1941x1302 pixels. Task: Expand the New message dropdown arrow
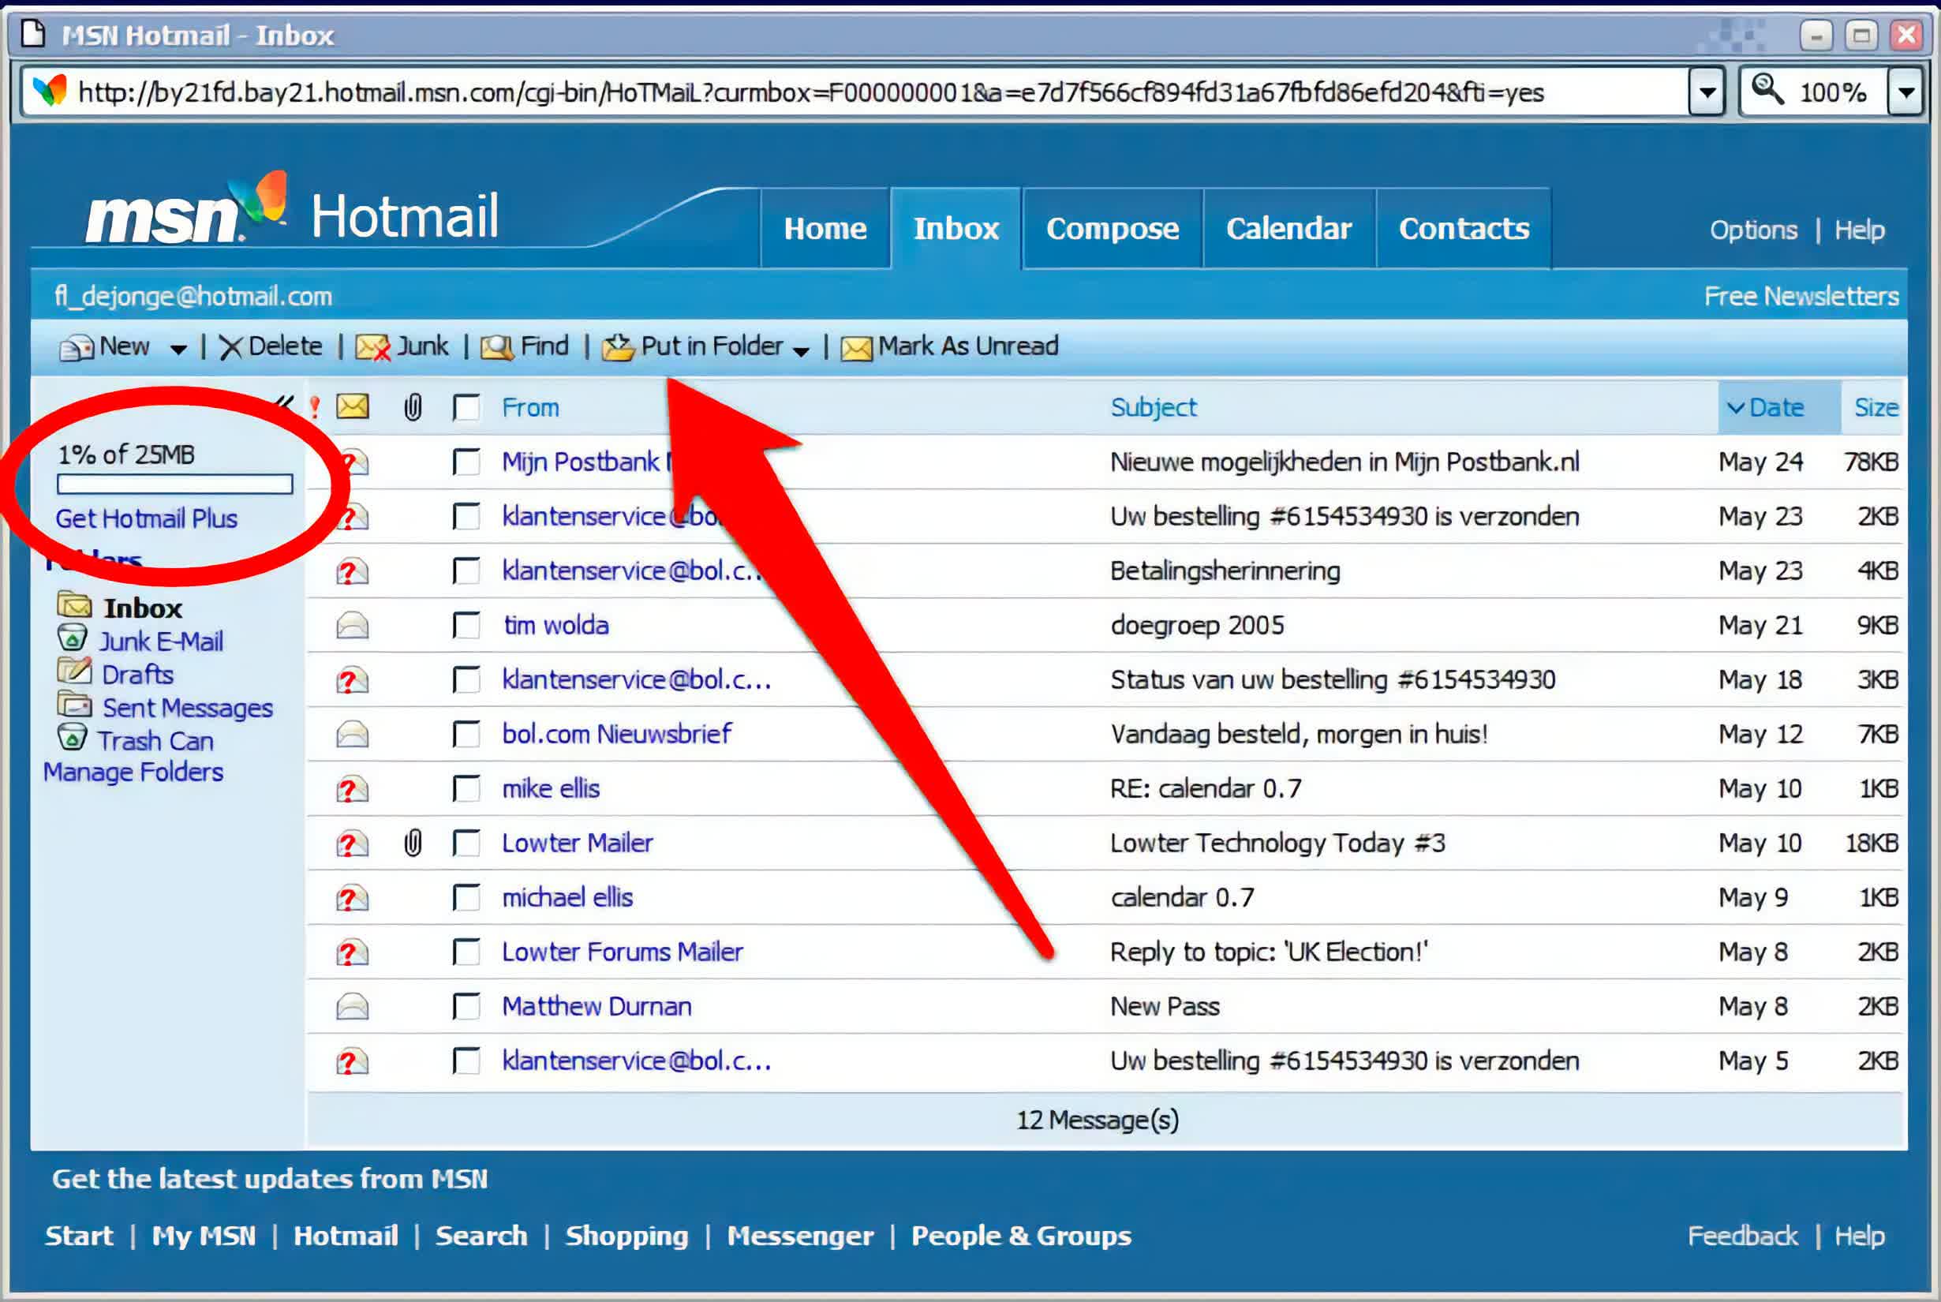[178, 350]
